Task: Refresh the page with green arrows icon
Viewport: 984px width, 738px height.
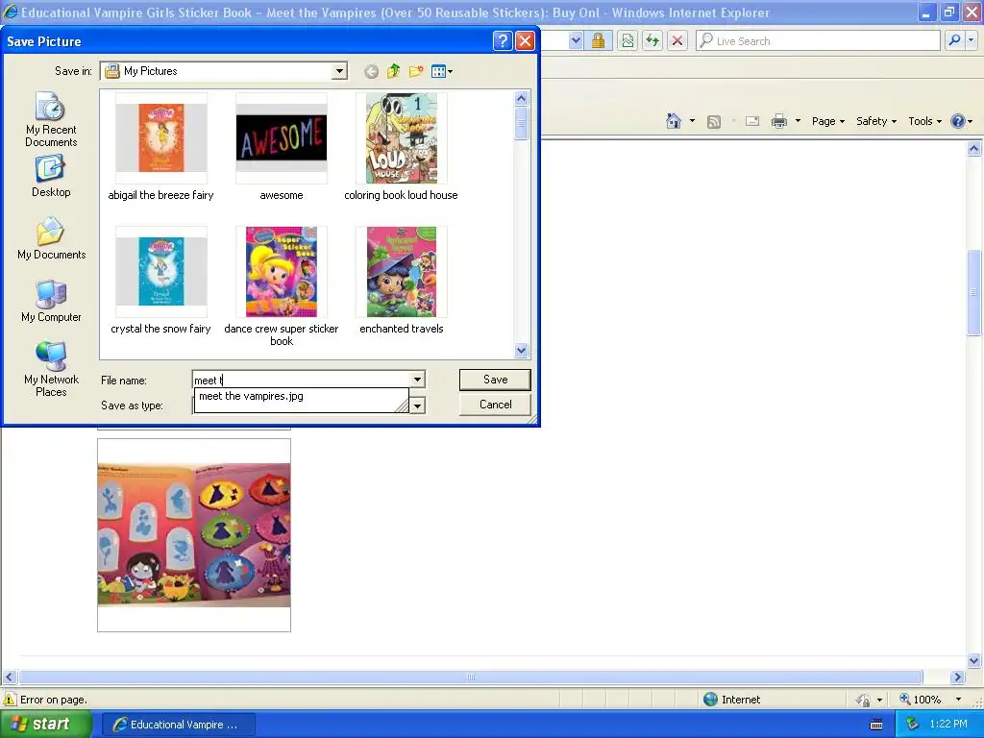Action: 652,40
